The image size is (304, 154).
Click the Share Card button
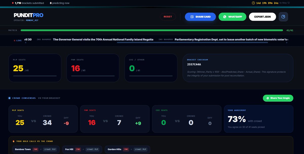click(x=200, y=17)
